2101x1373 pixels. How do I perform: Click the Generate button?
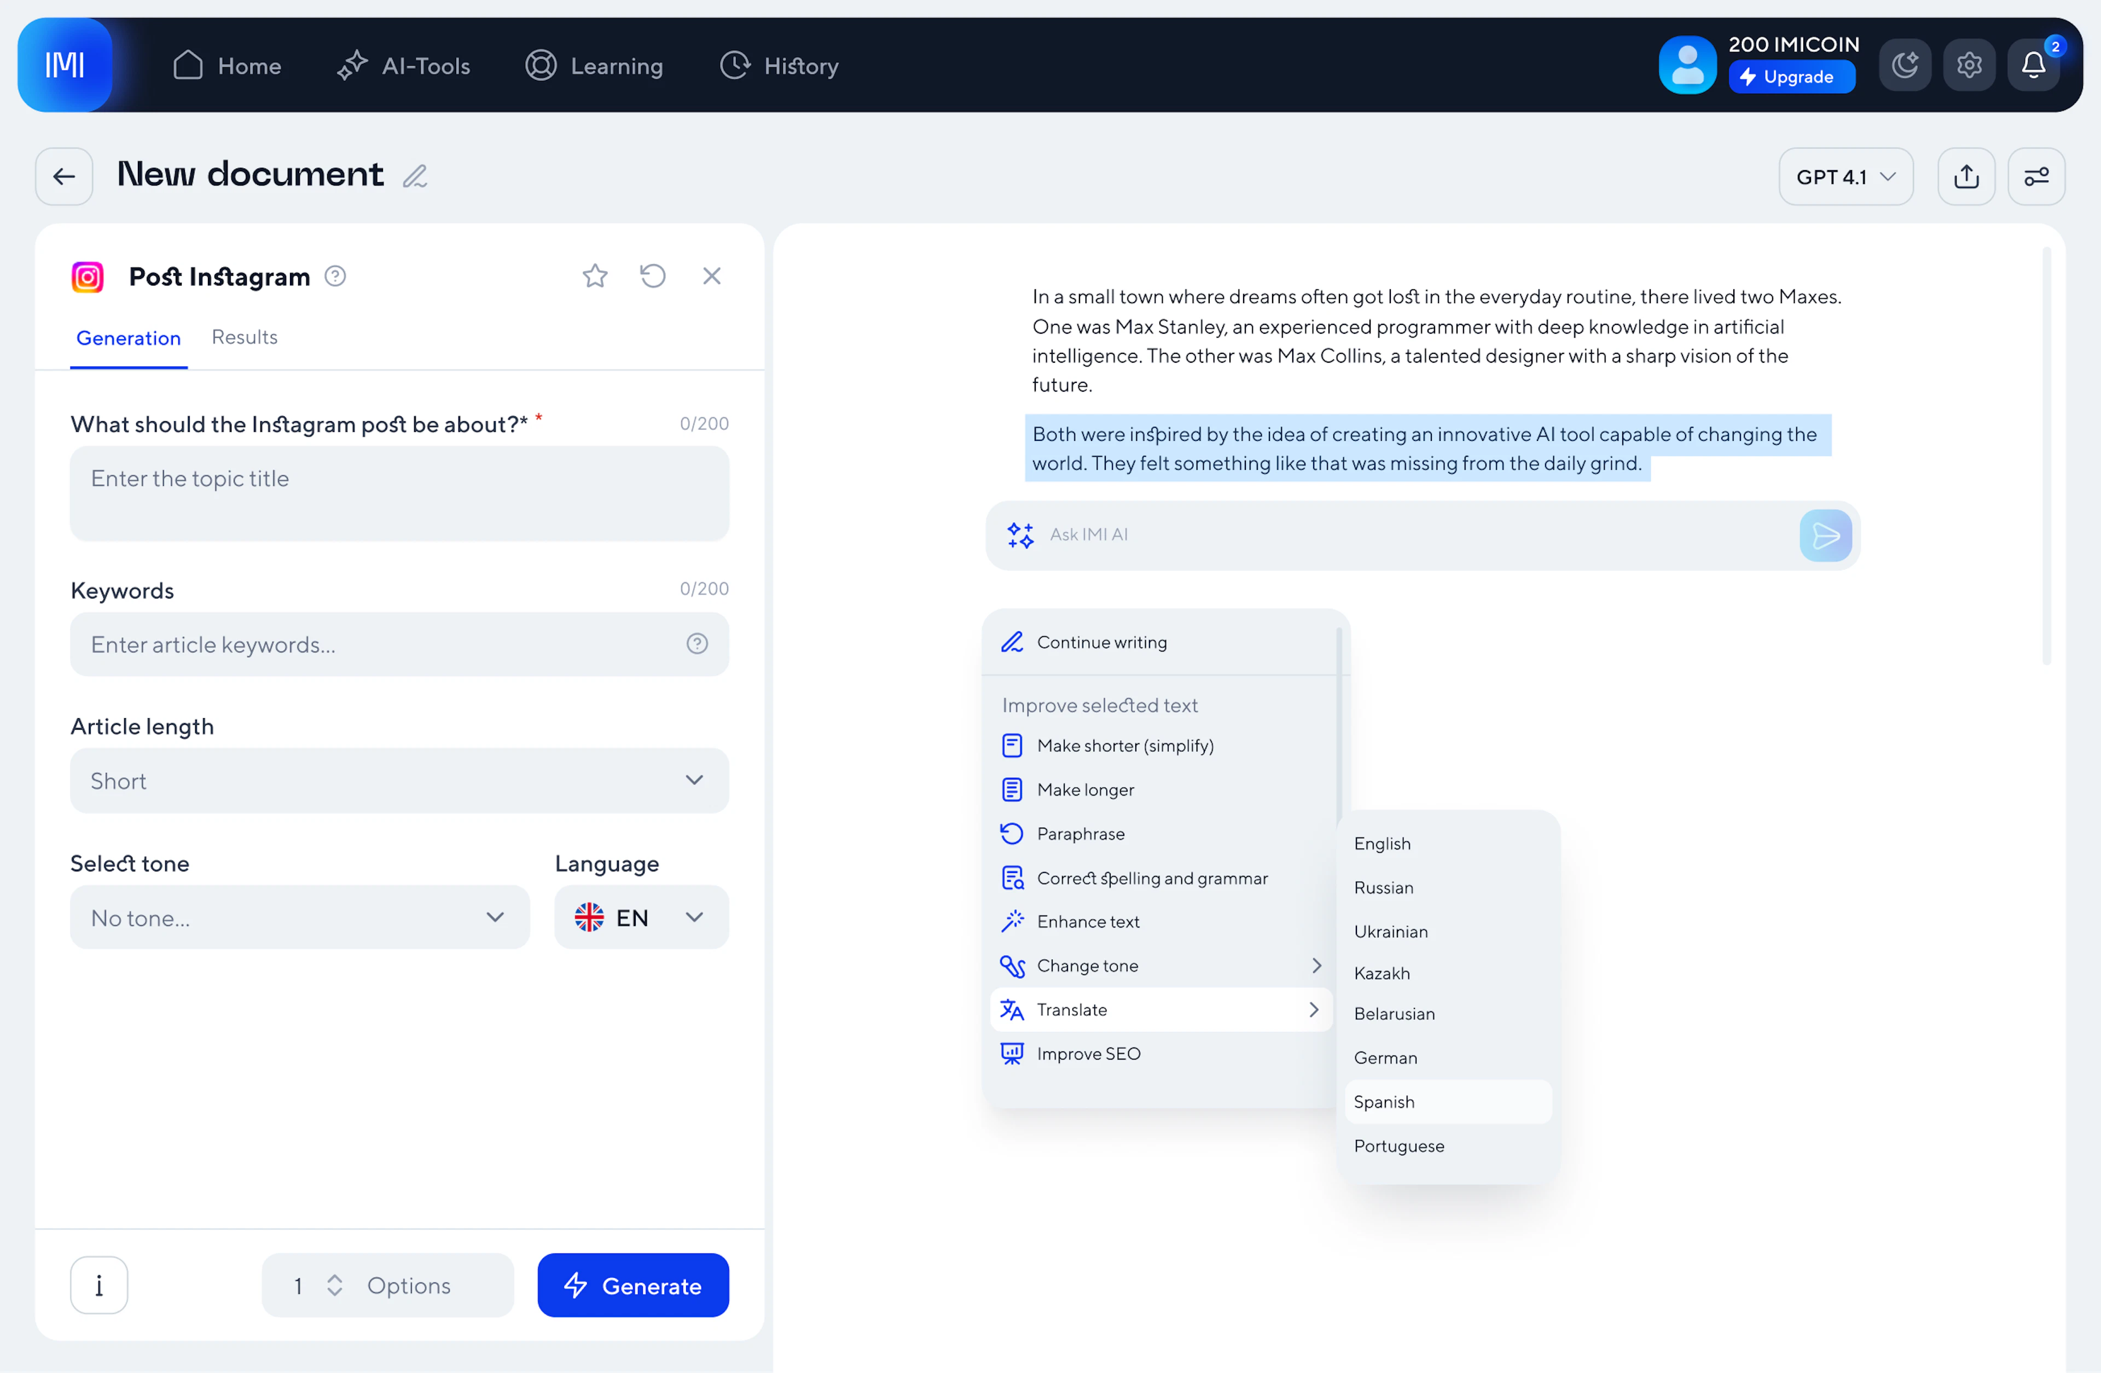click(632, 1285)
